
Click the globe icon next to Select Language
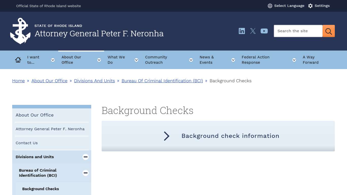[x=270, y=6]
